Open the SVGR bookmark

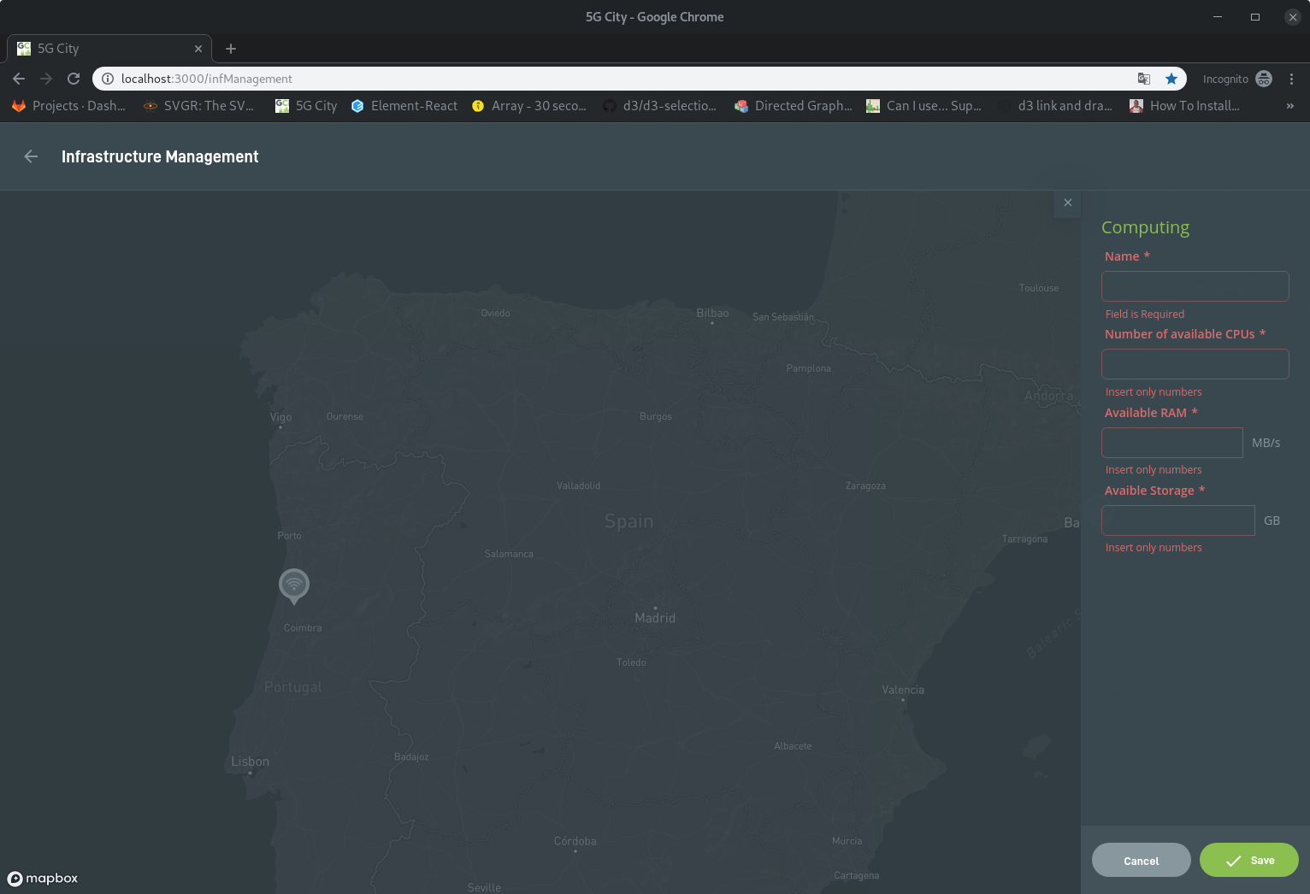[198, 106]
